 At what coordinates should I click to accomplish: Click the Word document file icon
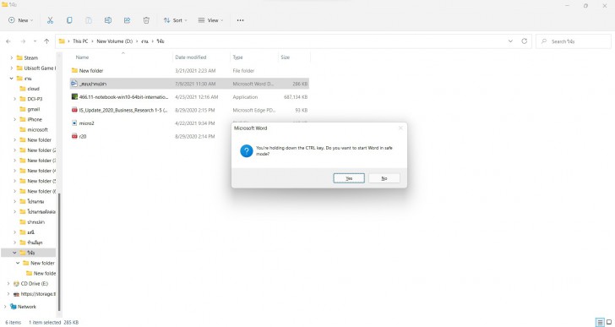74,84
